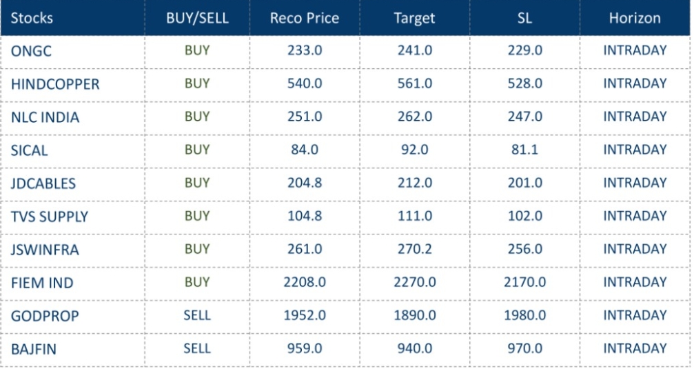The width and height of the screenshot is (694, 369).
Task: Select the BUY/SELL column header
Action: 196,18
